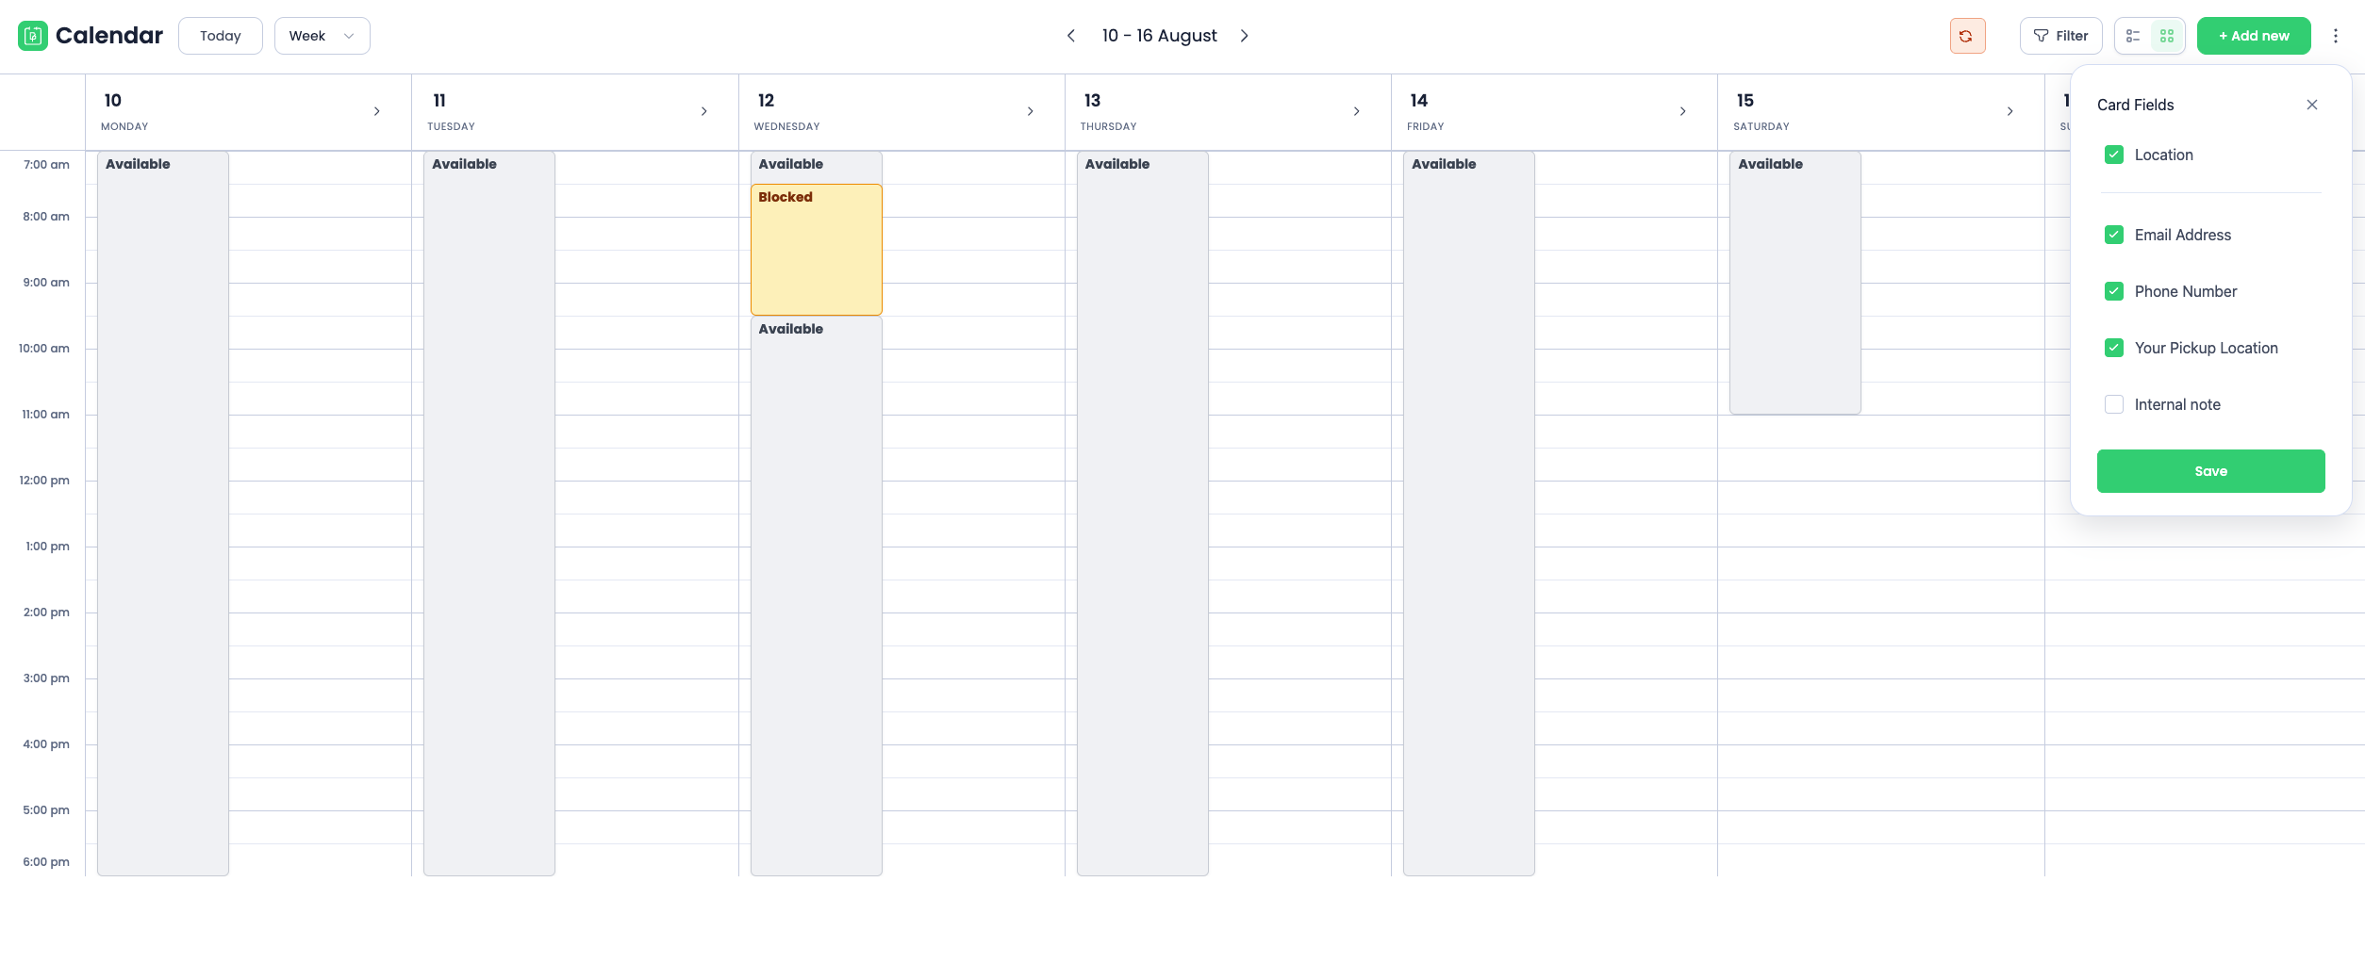The height and width of the screenshot is (980, 2365).
Task: Switch to list view icon
Action: click(2133, 36)
